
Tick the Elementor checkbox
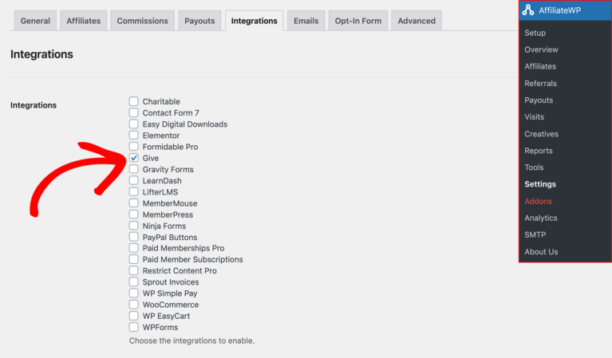coord(134,136)
